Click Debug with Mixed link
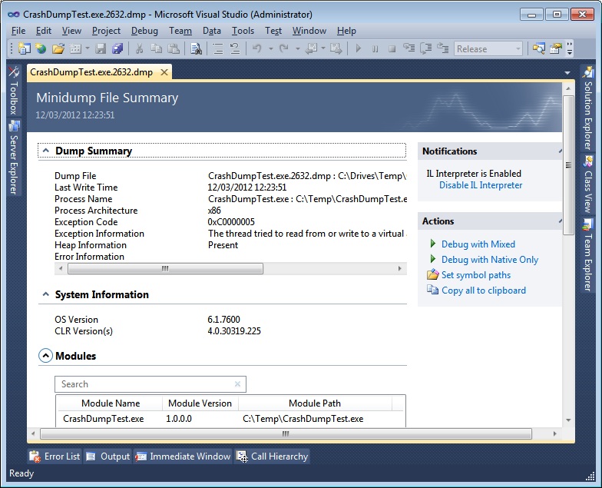Viewport: 602px width, 488px height. (478, 244)
